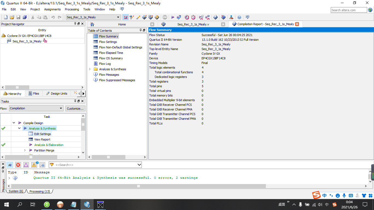Open Windows notification center icon
374x210 pixels.
(365, 205)
